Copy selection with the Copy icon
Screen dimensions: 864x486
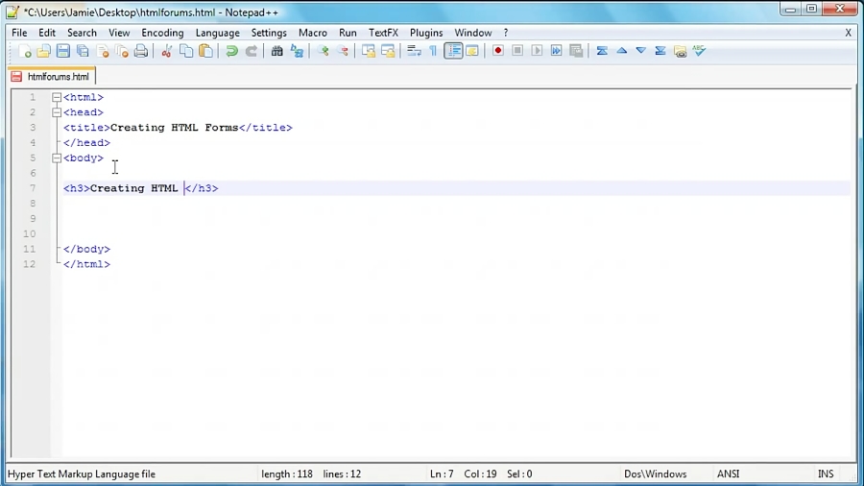(186, 51)
